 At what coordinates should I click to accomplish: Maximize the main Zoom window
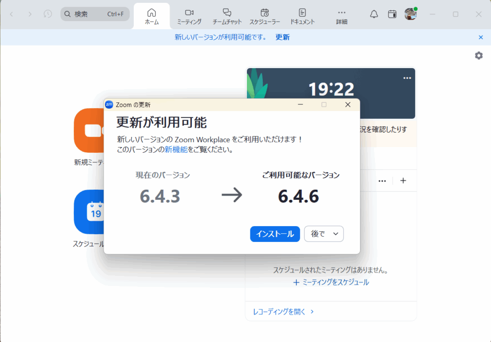[x=456, y=14]
